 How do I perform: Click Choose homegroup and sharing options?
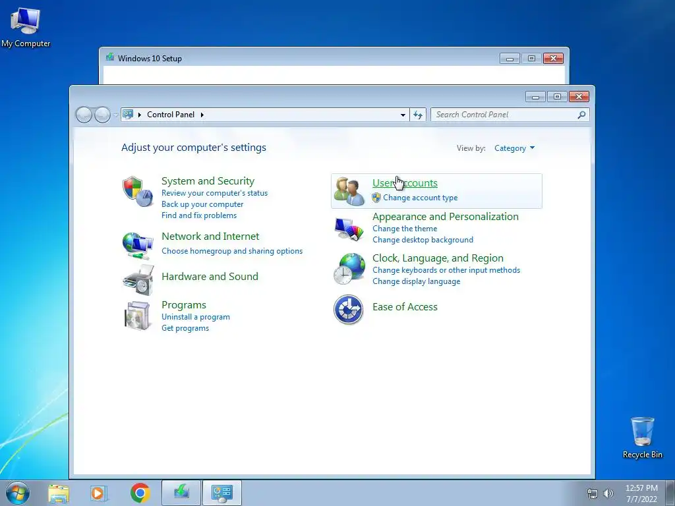pos(232,251)
